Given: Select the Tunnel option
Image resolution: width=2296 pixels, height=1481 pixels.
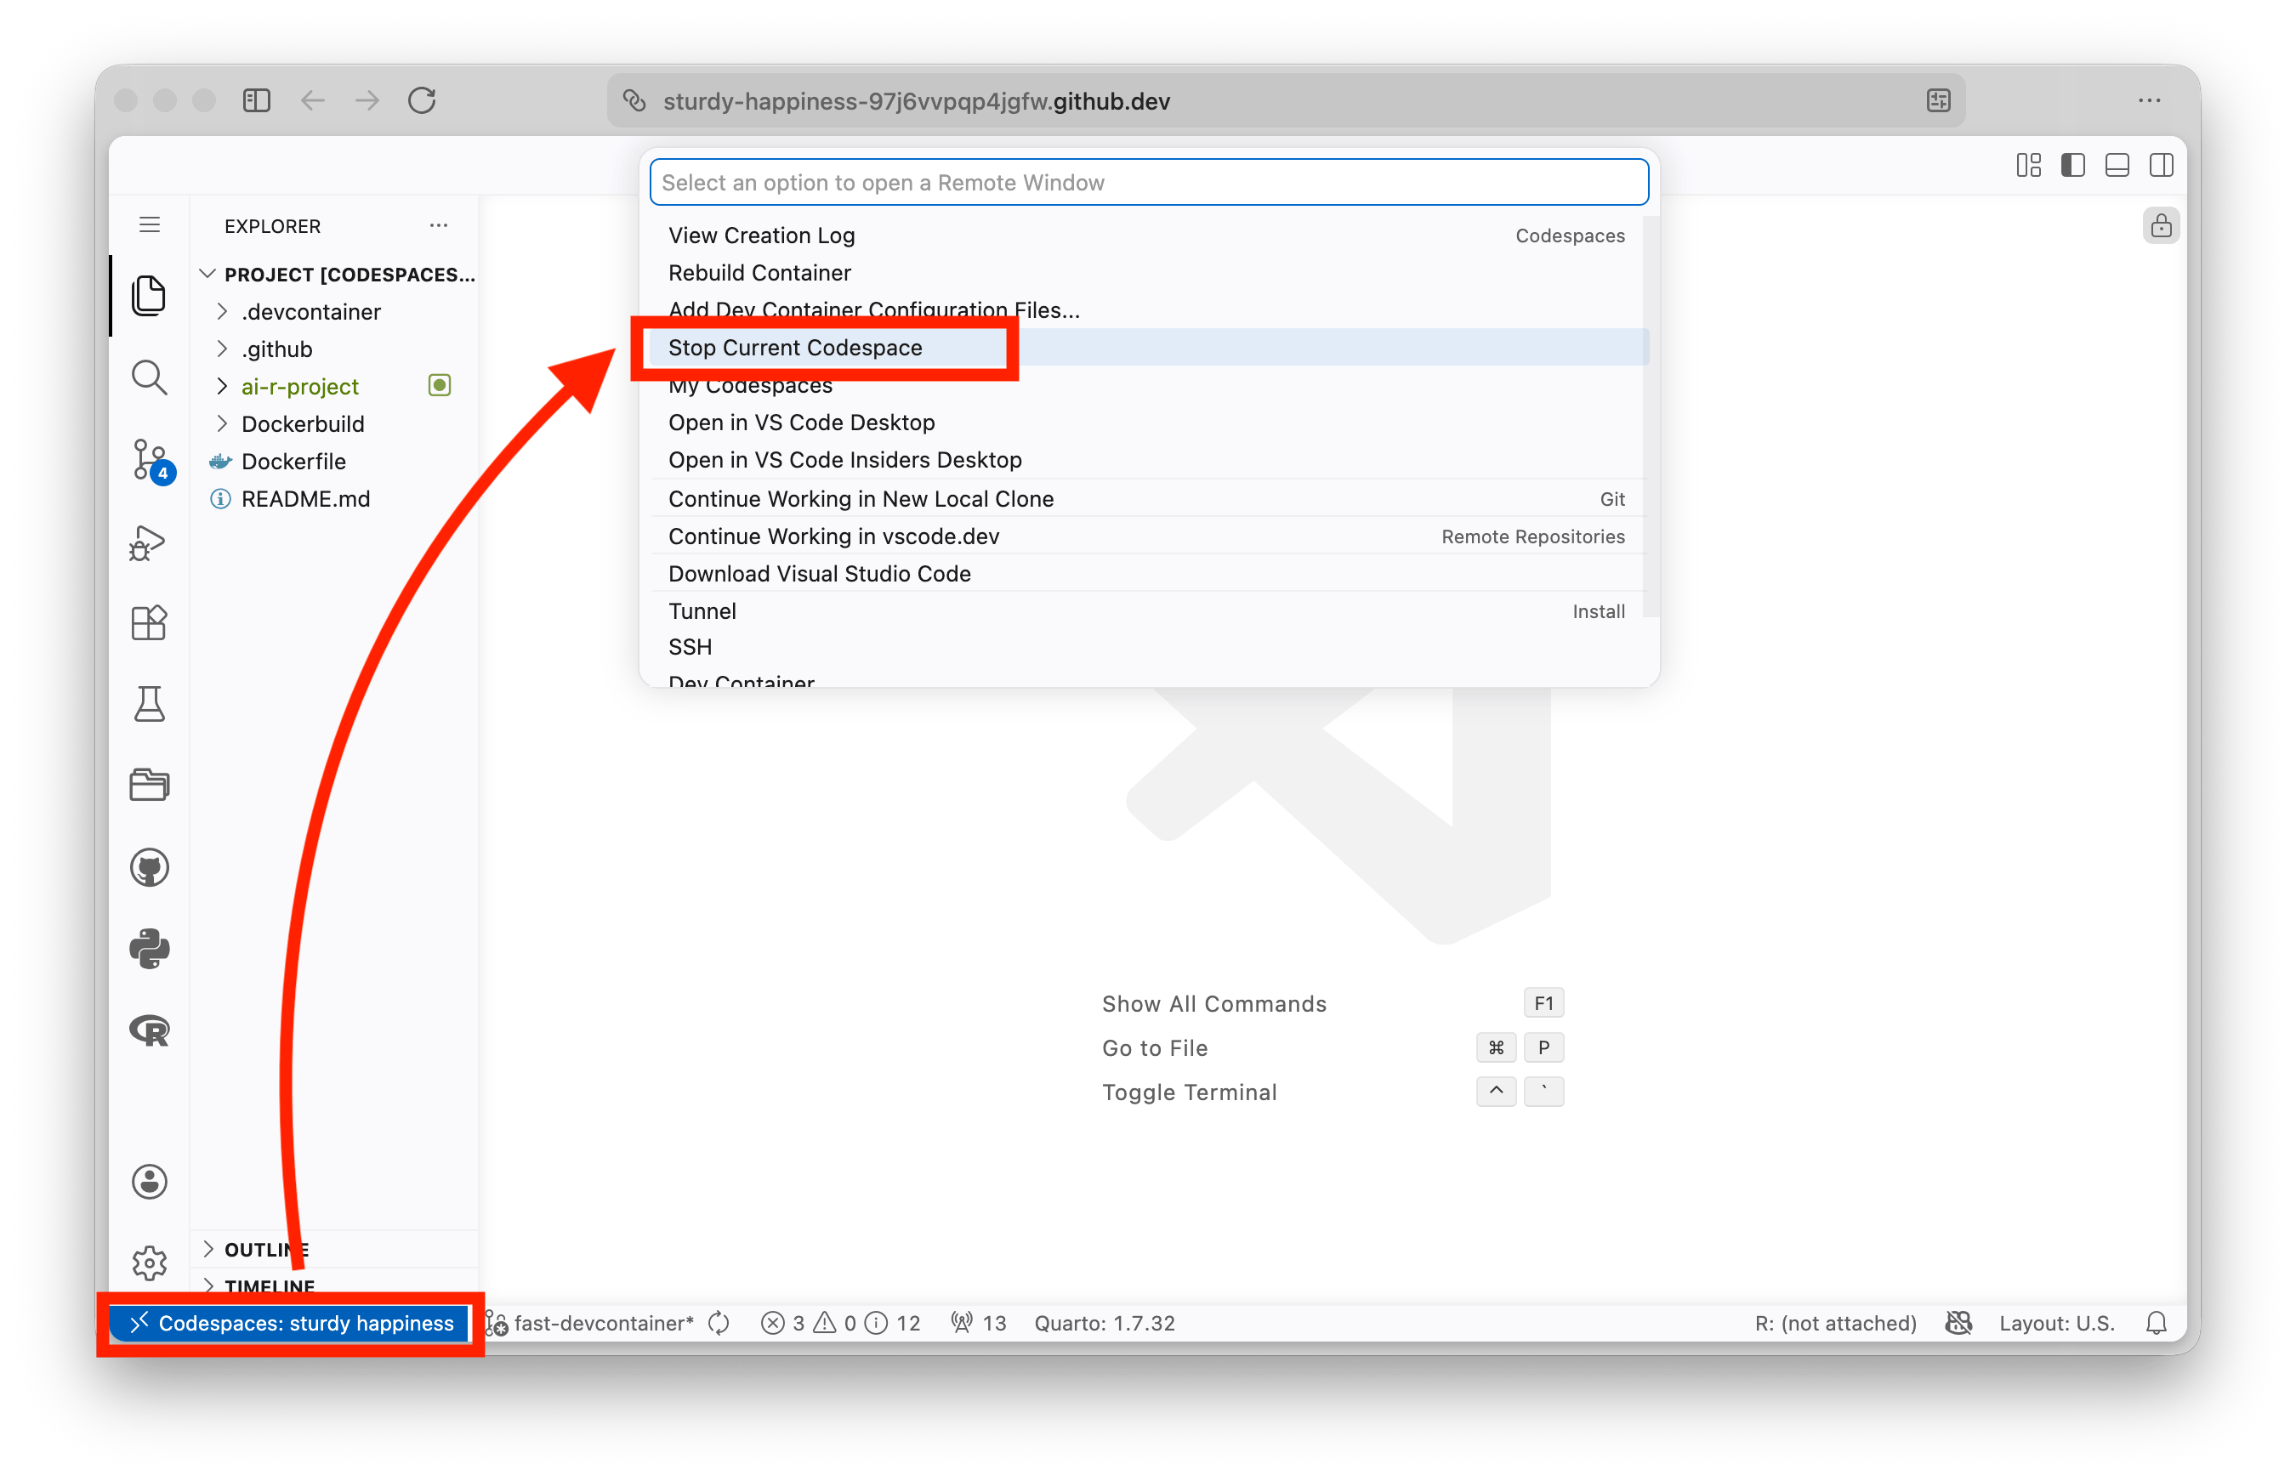Looking at the screenshot, I should coord(1149,611).
